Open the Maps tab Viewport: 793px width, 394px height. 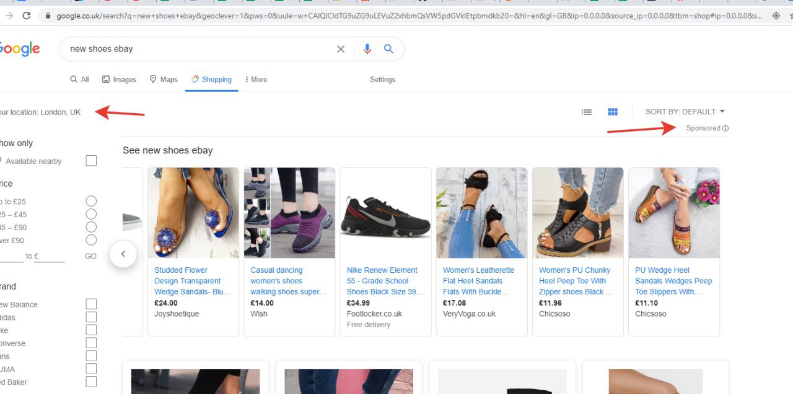point(164,79)
